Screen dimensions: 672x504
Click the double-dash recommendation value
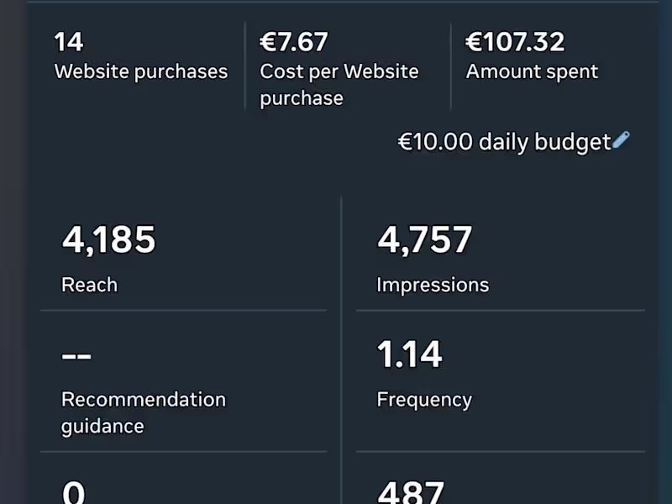pos(76,355)
